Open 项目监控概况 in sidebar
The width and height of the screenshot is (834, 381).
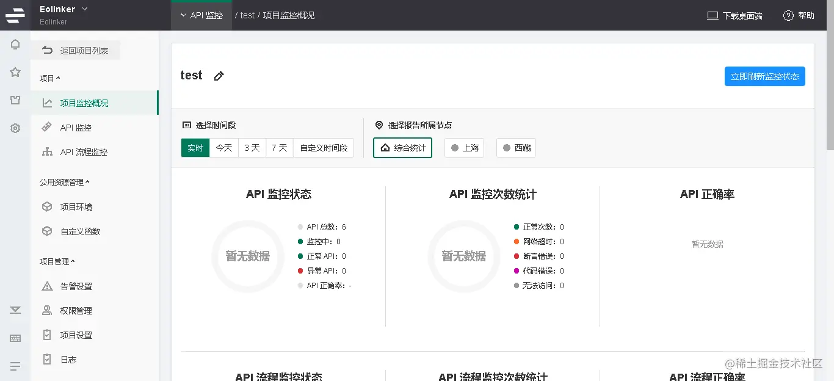(x=95, y=103)
